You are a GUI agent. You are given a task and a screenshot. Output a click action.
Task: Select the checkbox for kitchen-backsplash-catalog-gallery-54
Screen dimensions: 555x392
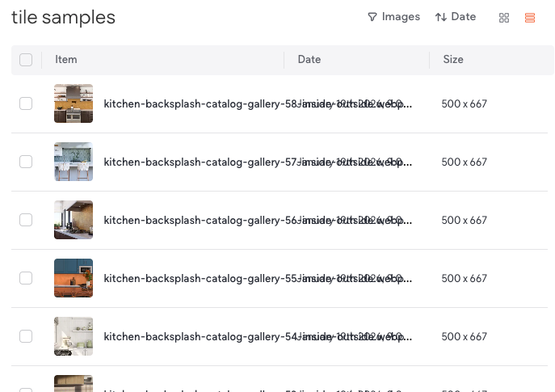pyautogui.click(x=26, y=336)
